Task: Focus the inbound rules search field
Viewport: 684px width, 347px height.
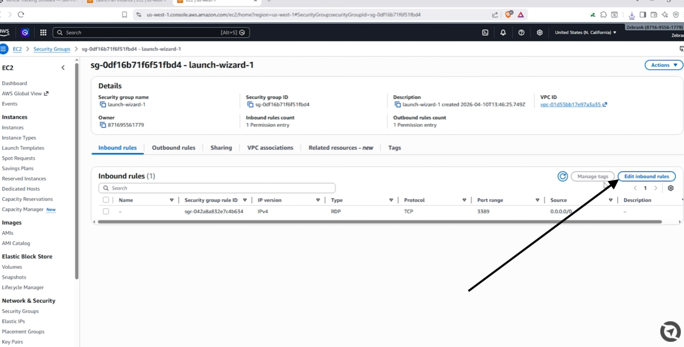Action: tap(217, 188)
